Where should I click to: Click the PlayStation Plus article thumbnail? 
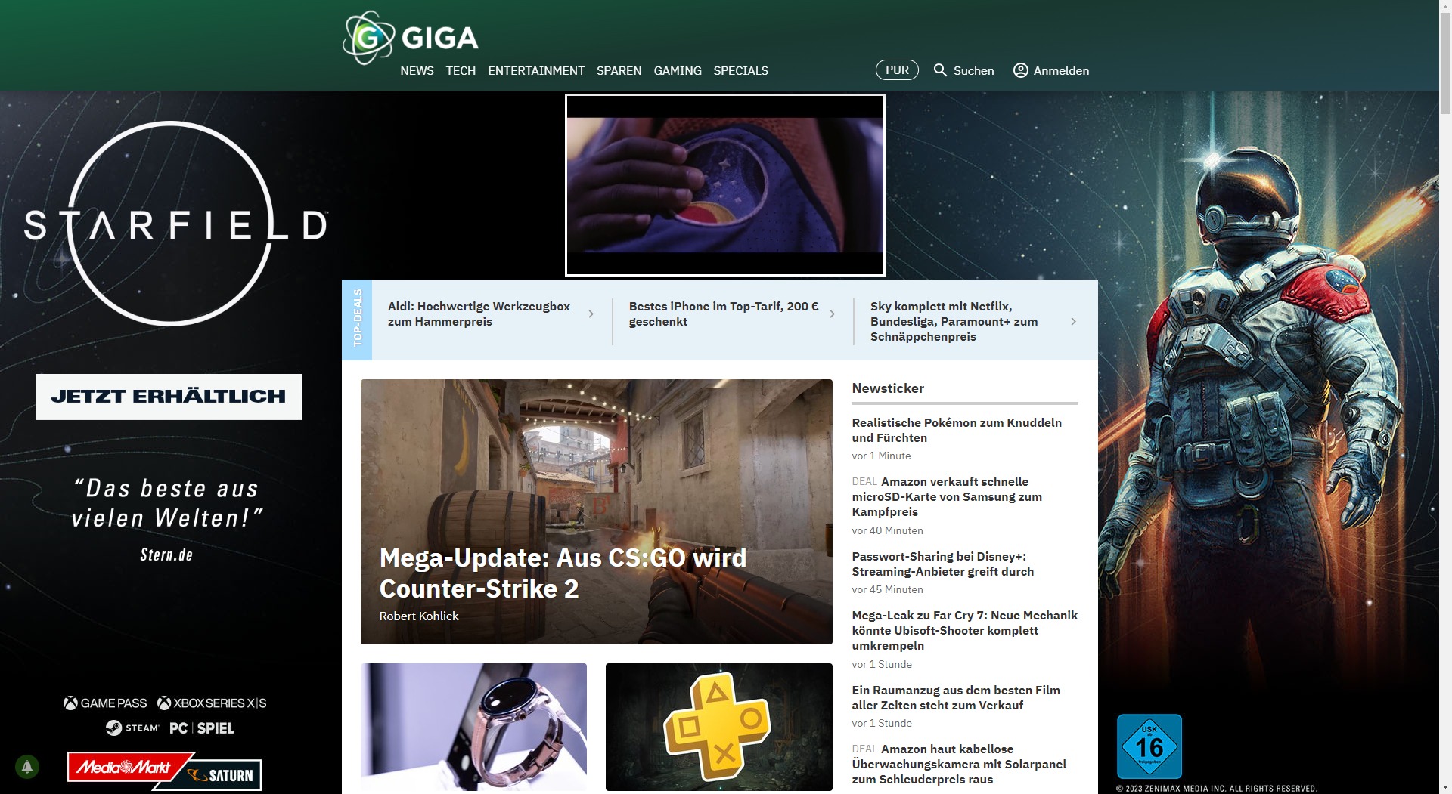[718, 727]
